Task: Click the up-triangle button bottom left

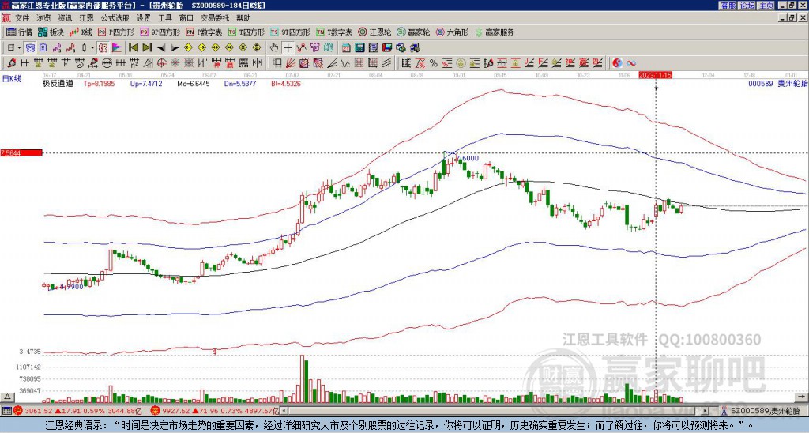Action: click(6, 397)
